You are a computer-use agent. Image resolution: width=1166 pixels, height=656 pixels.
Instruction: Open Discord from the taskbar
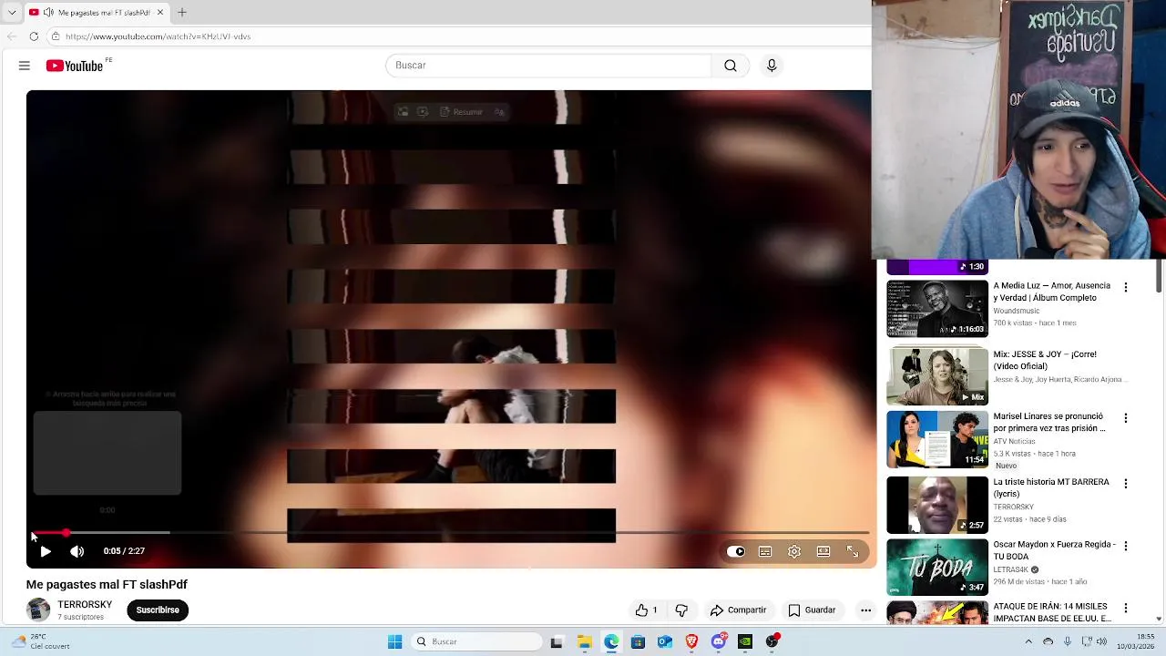click(719, 641)
